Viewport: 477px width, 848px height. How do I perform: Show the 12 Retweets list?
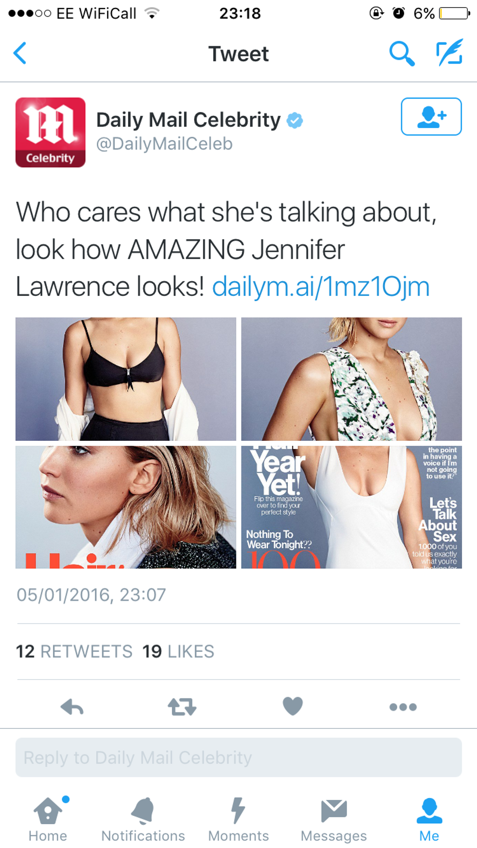point(74,651)
